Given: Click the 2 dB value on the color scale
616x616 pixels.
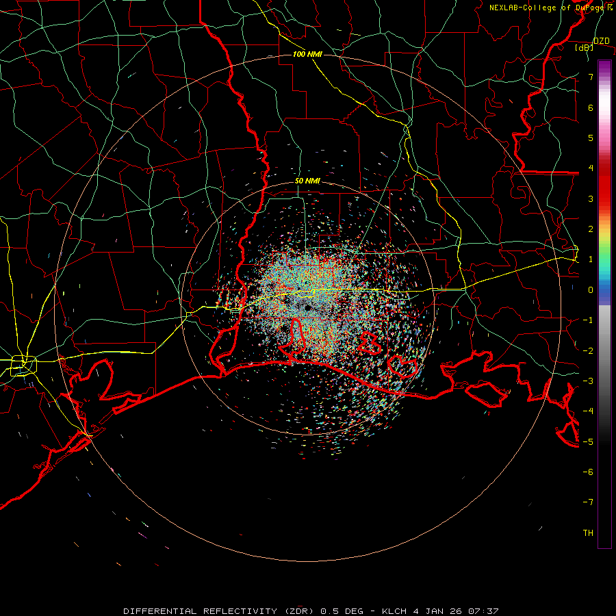Looking at the screenshot, I should pyautogui.click(x=591, y=229).
